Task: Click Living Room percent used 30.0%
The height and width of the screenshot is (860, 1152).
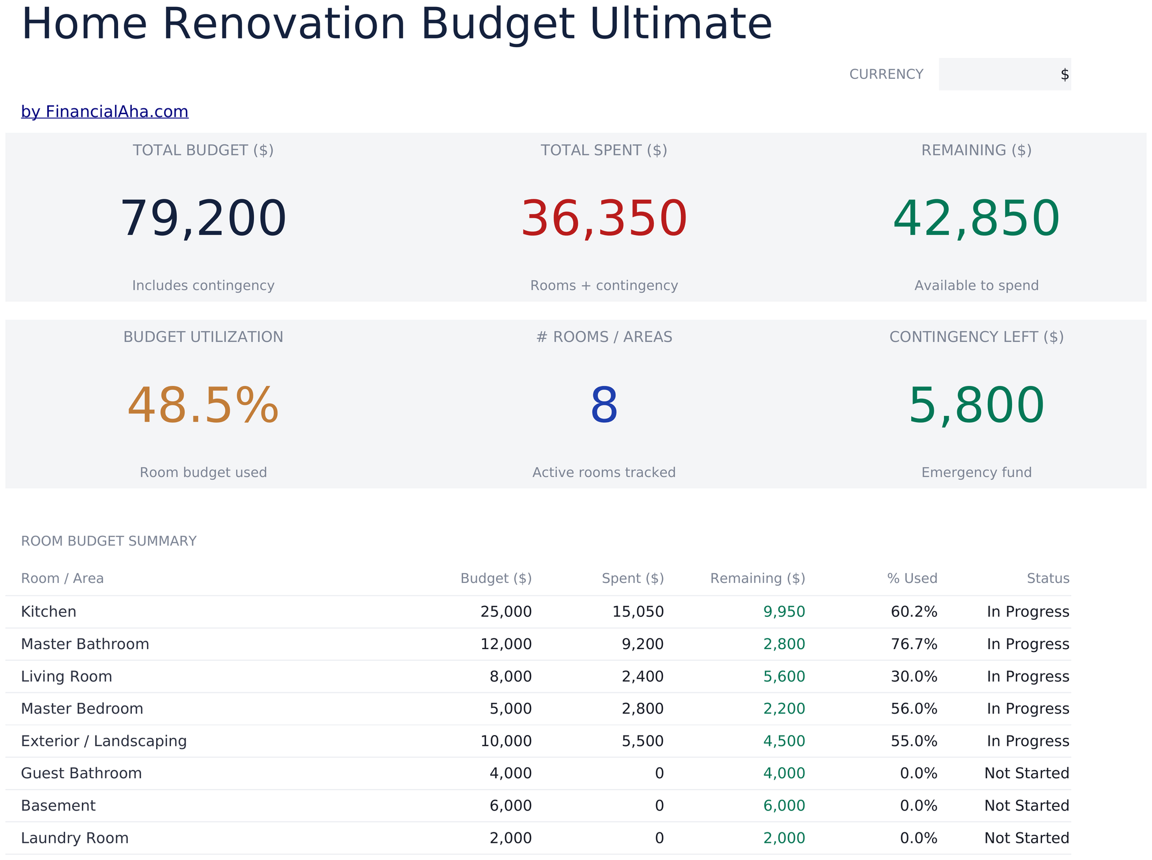Action: [x=914, y=676]
